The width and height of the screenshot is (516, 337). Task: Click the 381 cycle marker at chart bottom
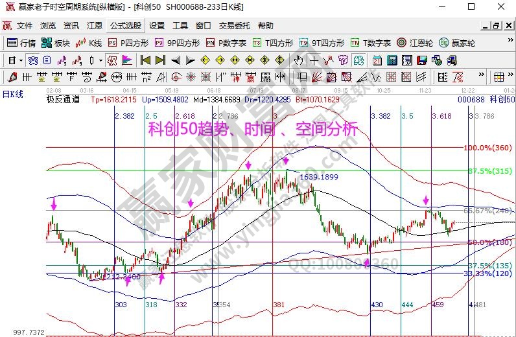279,304
